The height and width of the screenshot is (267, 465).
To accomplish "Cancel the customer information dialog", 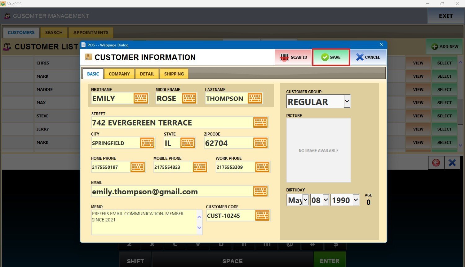I will coord(368,57).
